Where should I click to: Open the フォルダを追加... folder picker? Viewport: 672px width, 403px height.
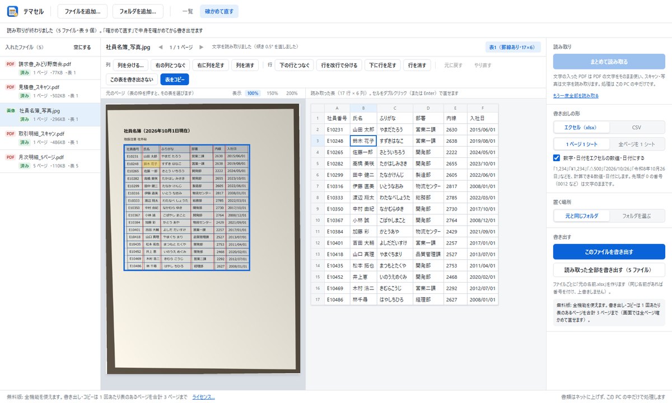click(138, 11)
